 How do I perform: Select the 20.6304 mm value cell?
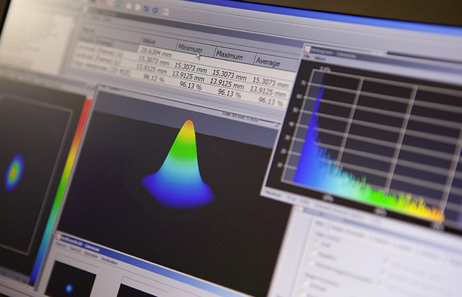point(154,51)
